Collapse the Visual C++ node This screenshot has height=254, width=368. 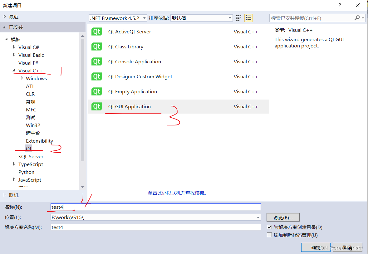point(14,70)
